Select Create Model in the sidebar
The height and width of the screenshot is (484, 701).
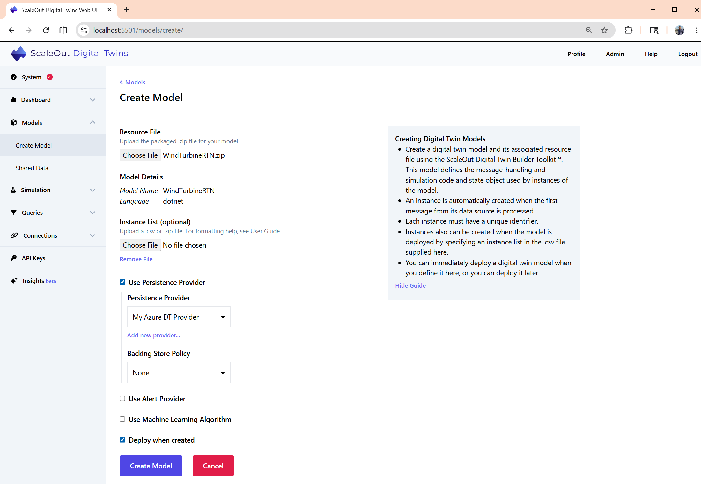tap(53, 145)
